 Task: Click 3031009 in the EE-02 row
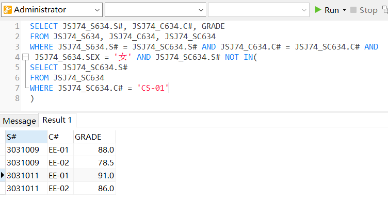pyautogui.click(x=26, y=162)
